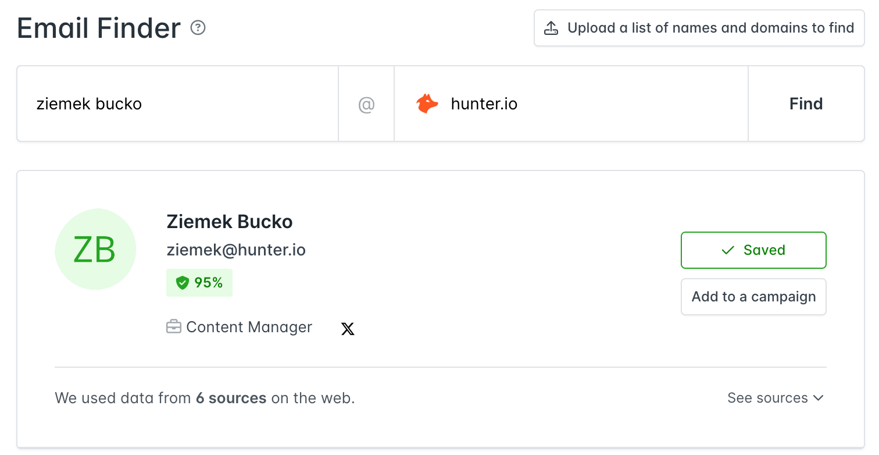This screenshot has width=879, height=455.
Task: Click the ziemek@hunter.io email address
Action: pyautogui.click(x=236, y=250)
